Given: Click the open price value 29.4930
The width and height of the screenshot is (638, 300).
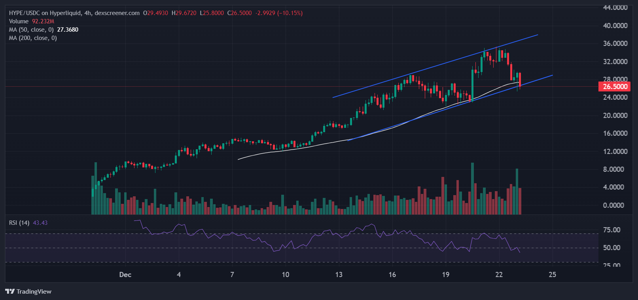Looking at the screenshot, I should point(157,13).
